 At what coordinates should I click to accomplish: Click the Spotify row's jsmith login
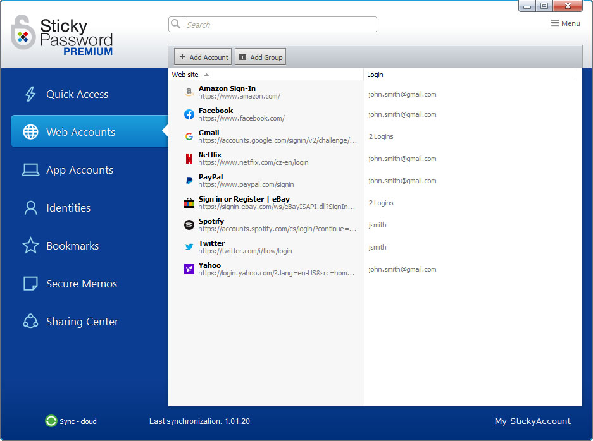point(377,225)
